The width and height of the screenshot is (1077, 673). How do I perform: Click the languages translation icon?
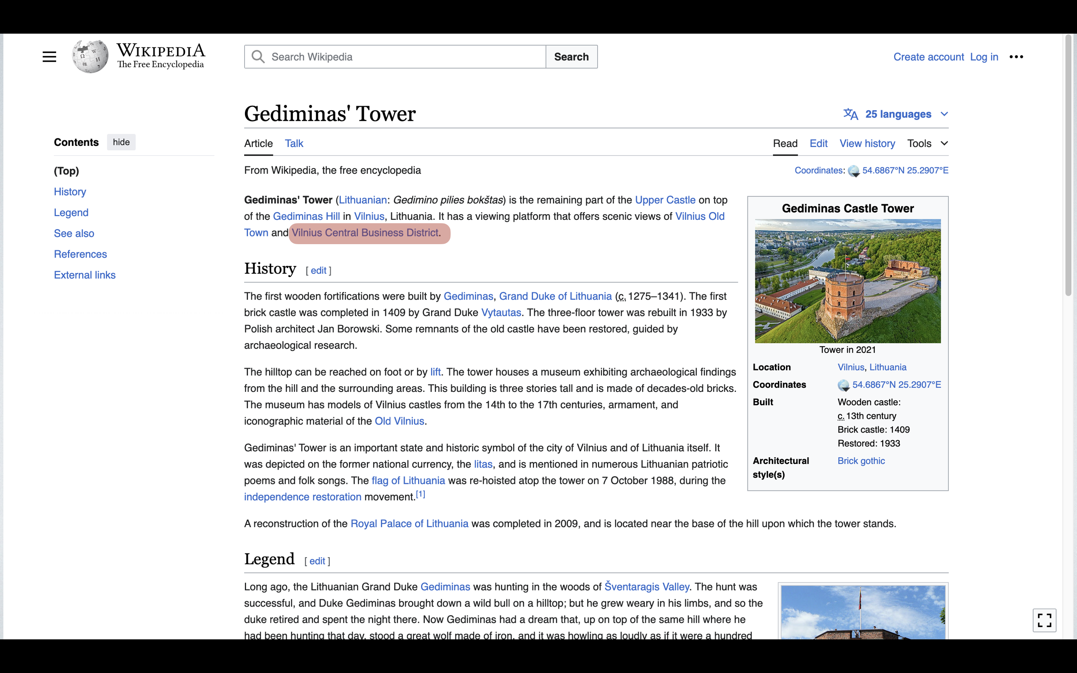[x=850, y=114]
